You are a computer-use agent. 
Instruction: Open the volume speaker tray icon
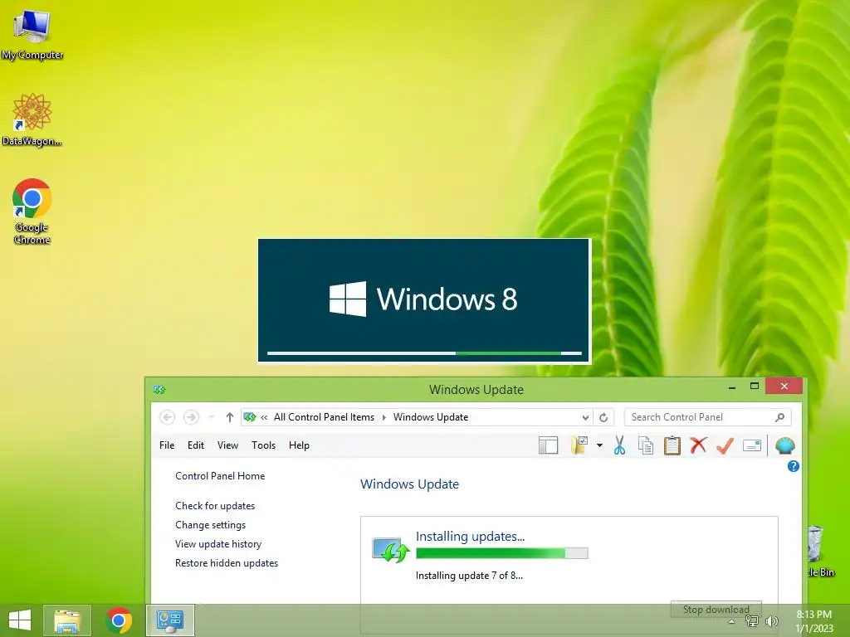coord(771,621)
